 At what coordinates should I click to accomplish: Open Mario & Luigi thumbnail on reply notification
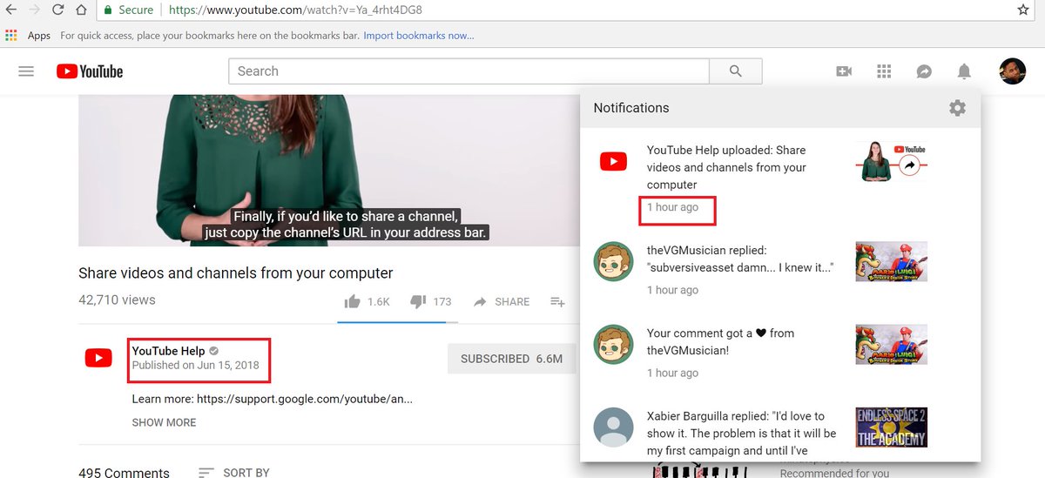tap(892, 261)
